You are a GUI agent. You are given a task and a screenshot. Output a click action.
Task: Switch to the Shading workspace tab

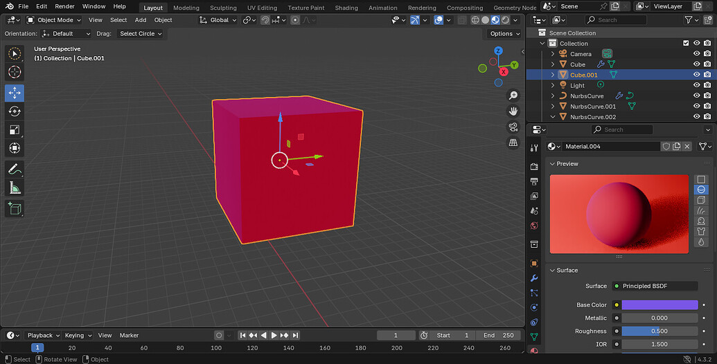346,8
